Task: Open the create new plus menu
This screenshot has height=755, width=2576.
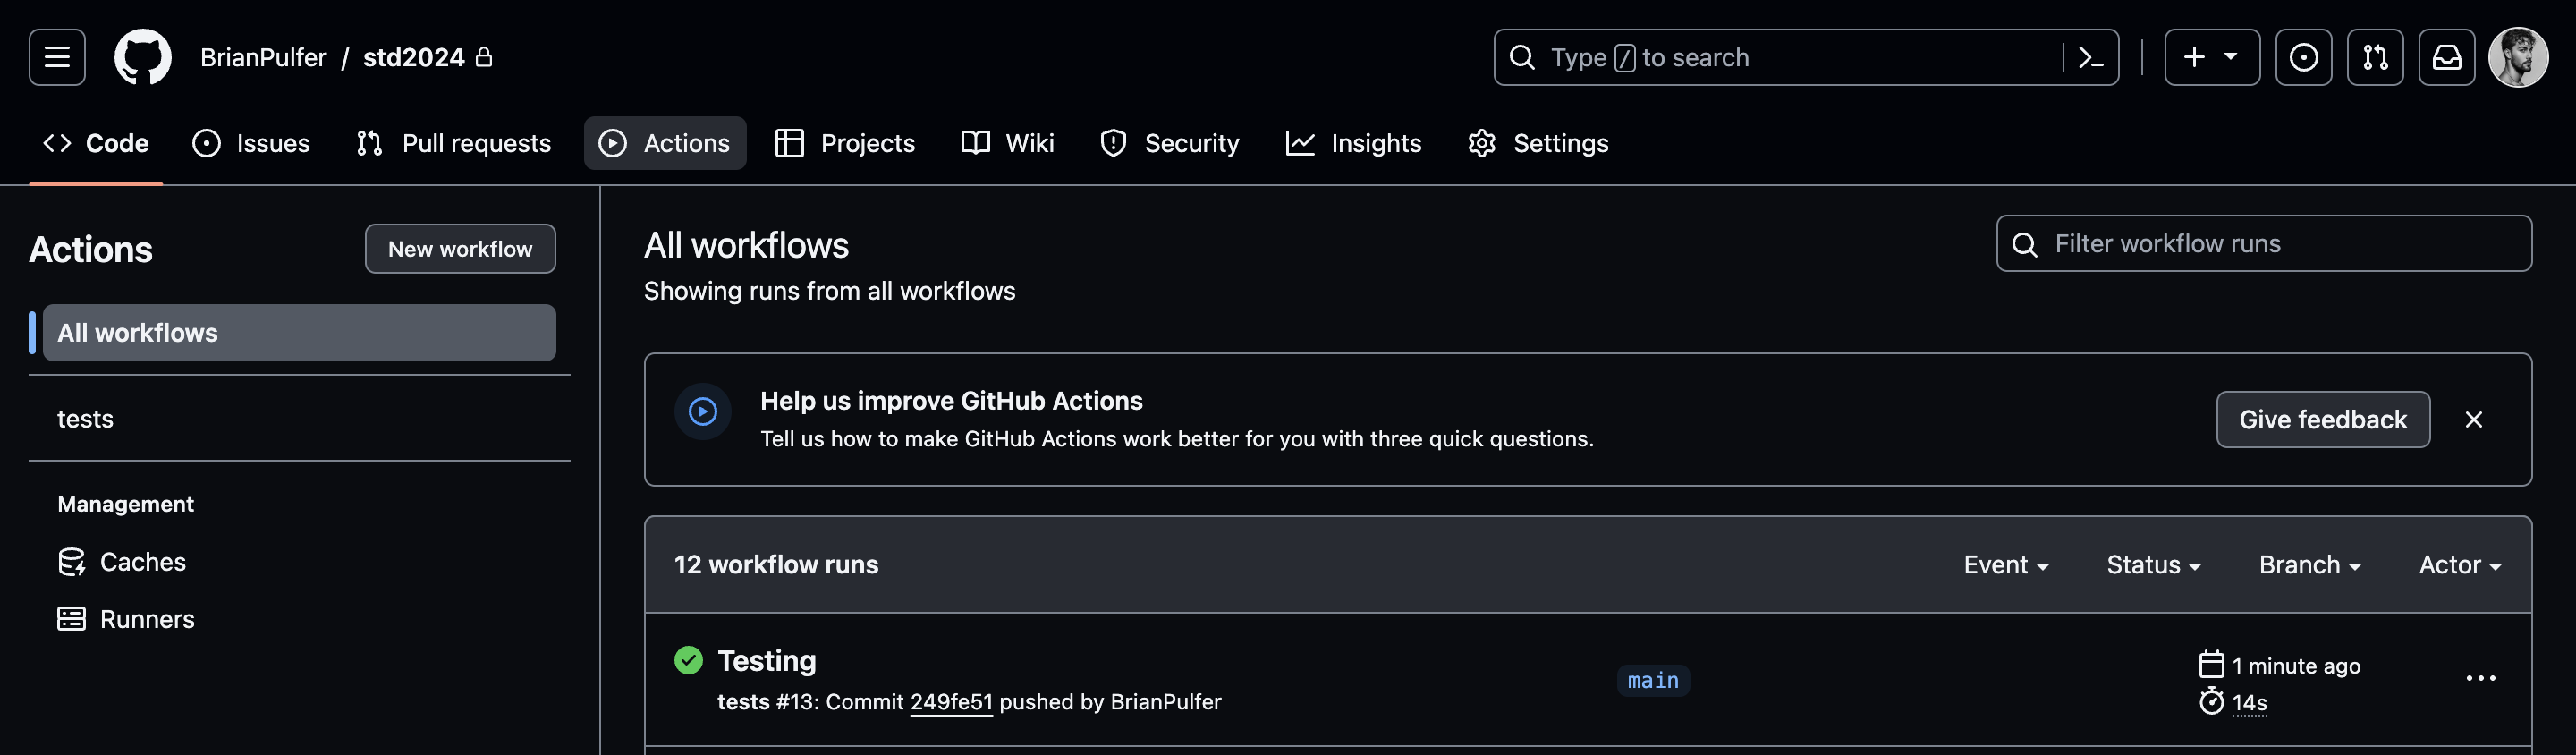Action: coord(2211,57)
